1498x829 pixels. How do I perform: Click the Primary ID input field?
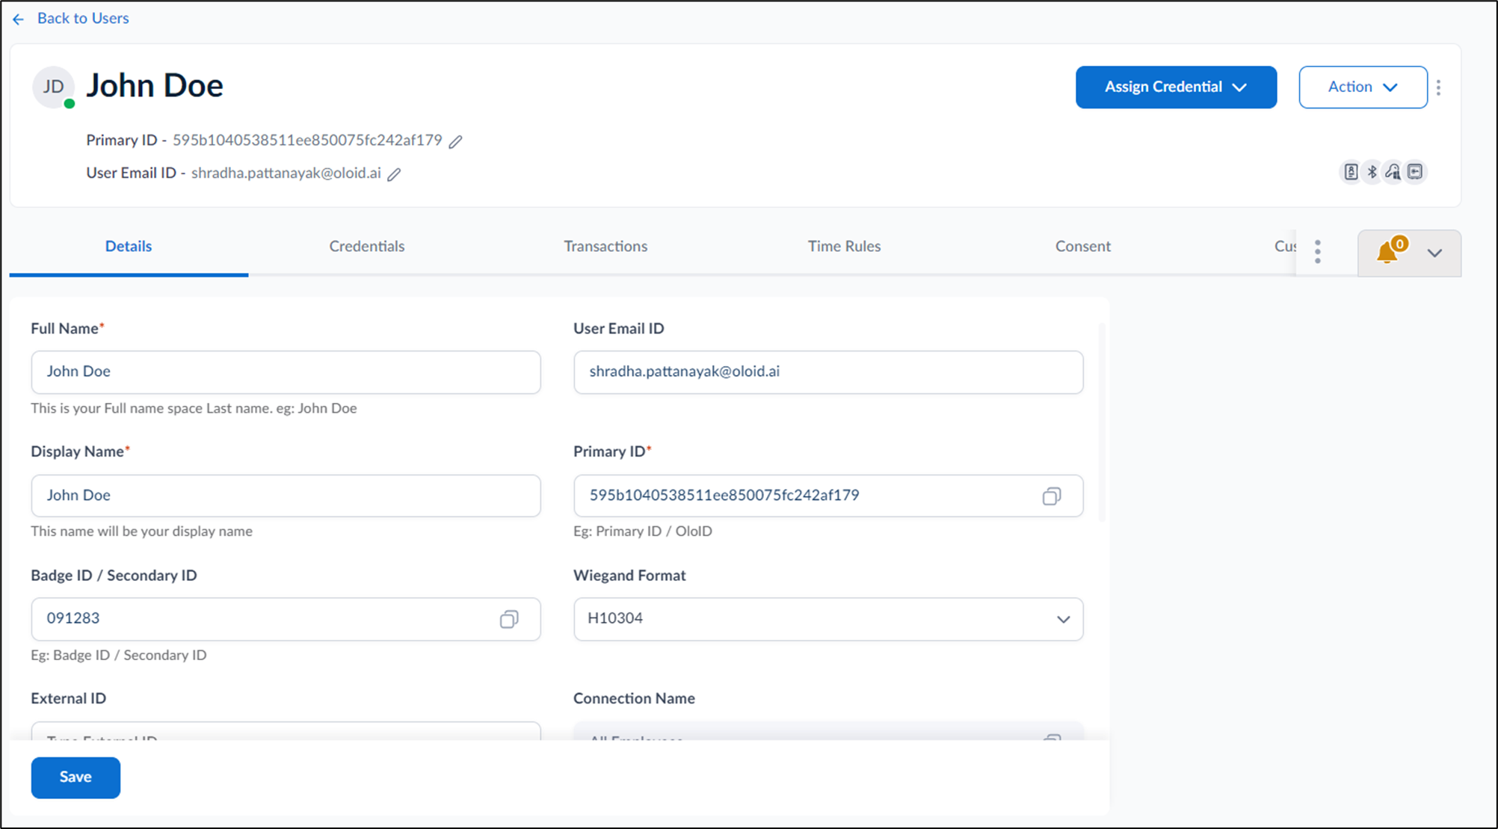(x=828, y=496)
